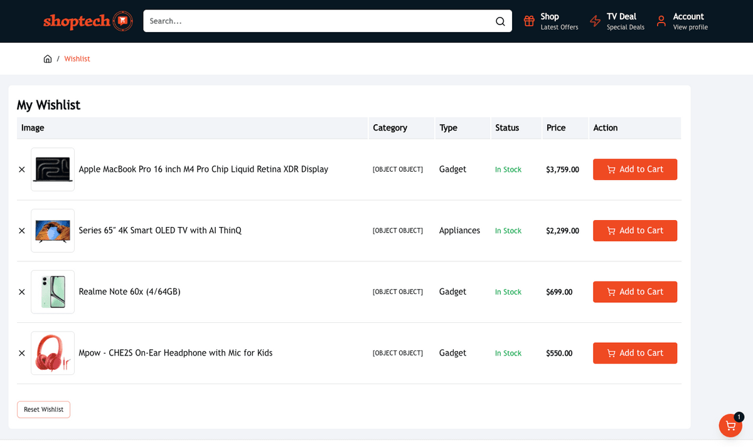Open Shop Latest Offers

click(551, 21)
